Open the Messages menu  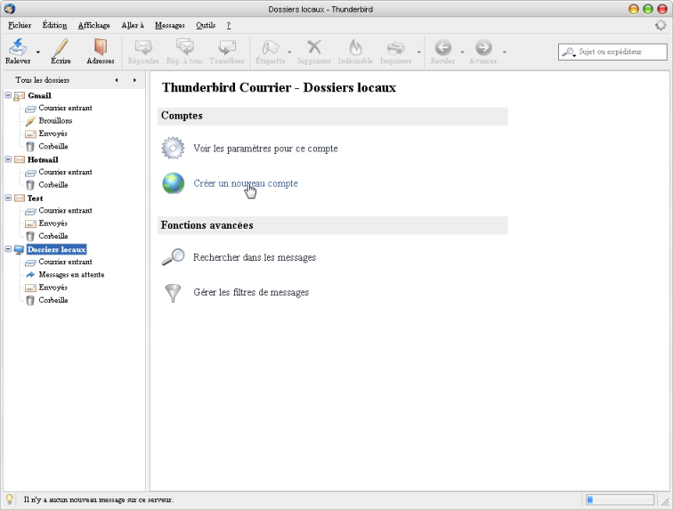pos(169,25)
